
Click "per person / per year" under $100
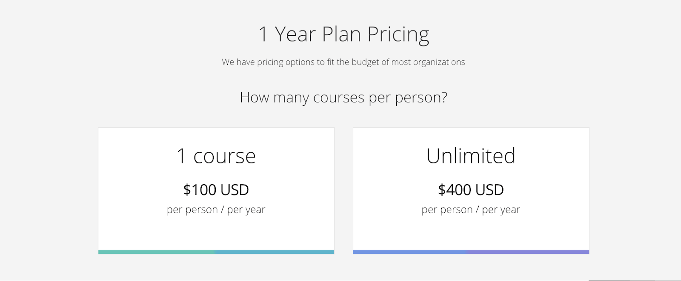click(x=216, y=210)
